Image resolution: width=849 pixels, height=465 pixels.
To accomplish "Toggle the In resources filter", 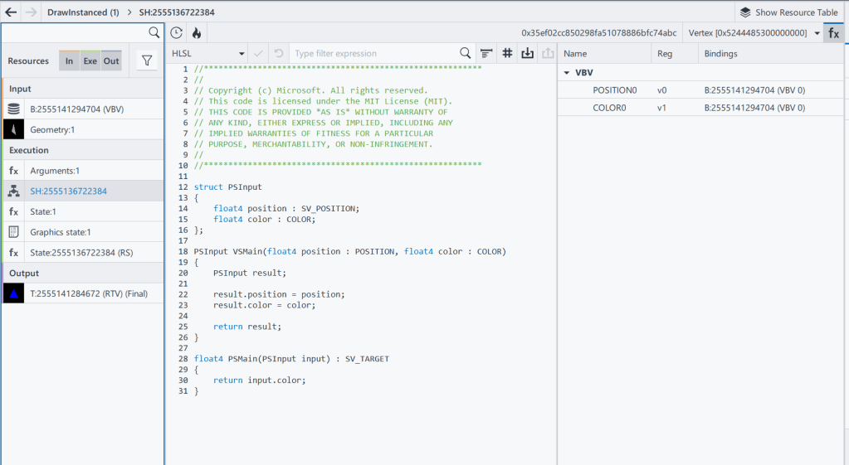I will 70,61.
